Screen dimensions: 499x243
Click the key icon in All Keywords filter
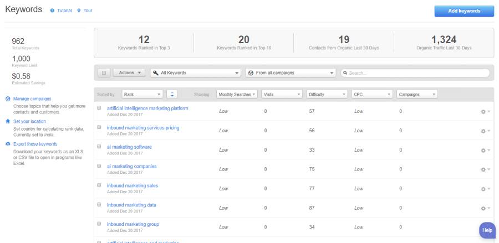click(x=156, y=73)
